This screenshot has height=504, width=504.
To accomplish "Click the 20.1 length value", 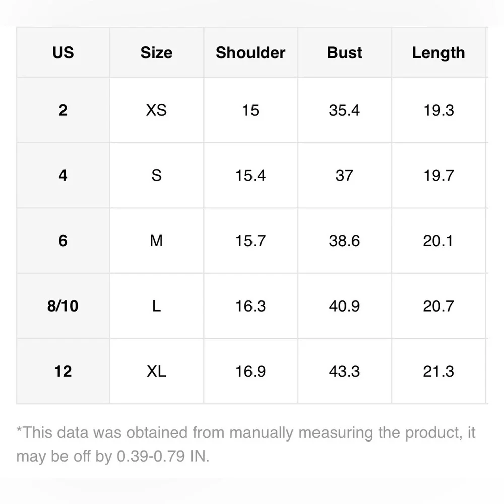I will point(438,241).
